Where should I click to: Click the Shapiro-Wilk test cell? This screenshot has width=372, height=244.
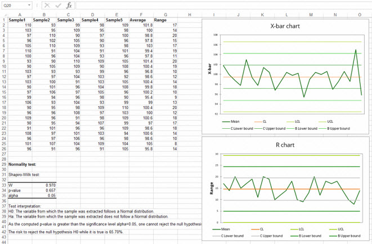click(x=23, y=174)
